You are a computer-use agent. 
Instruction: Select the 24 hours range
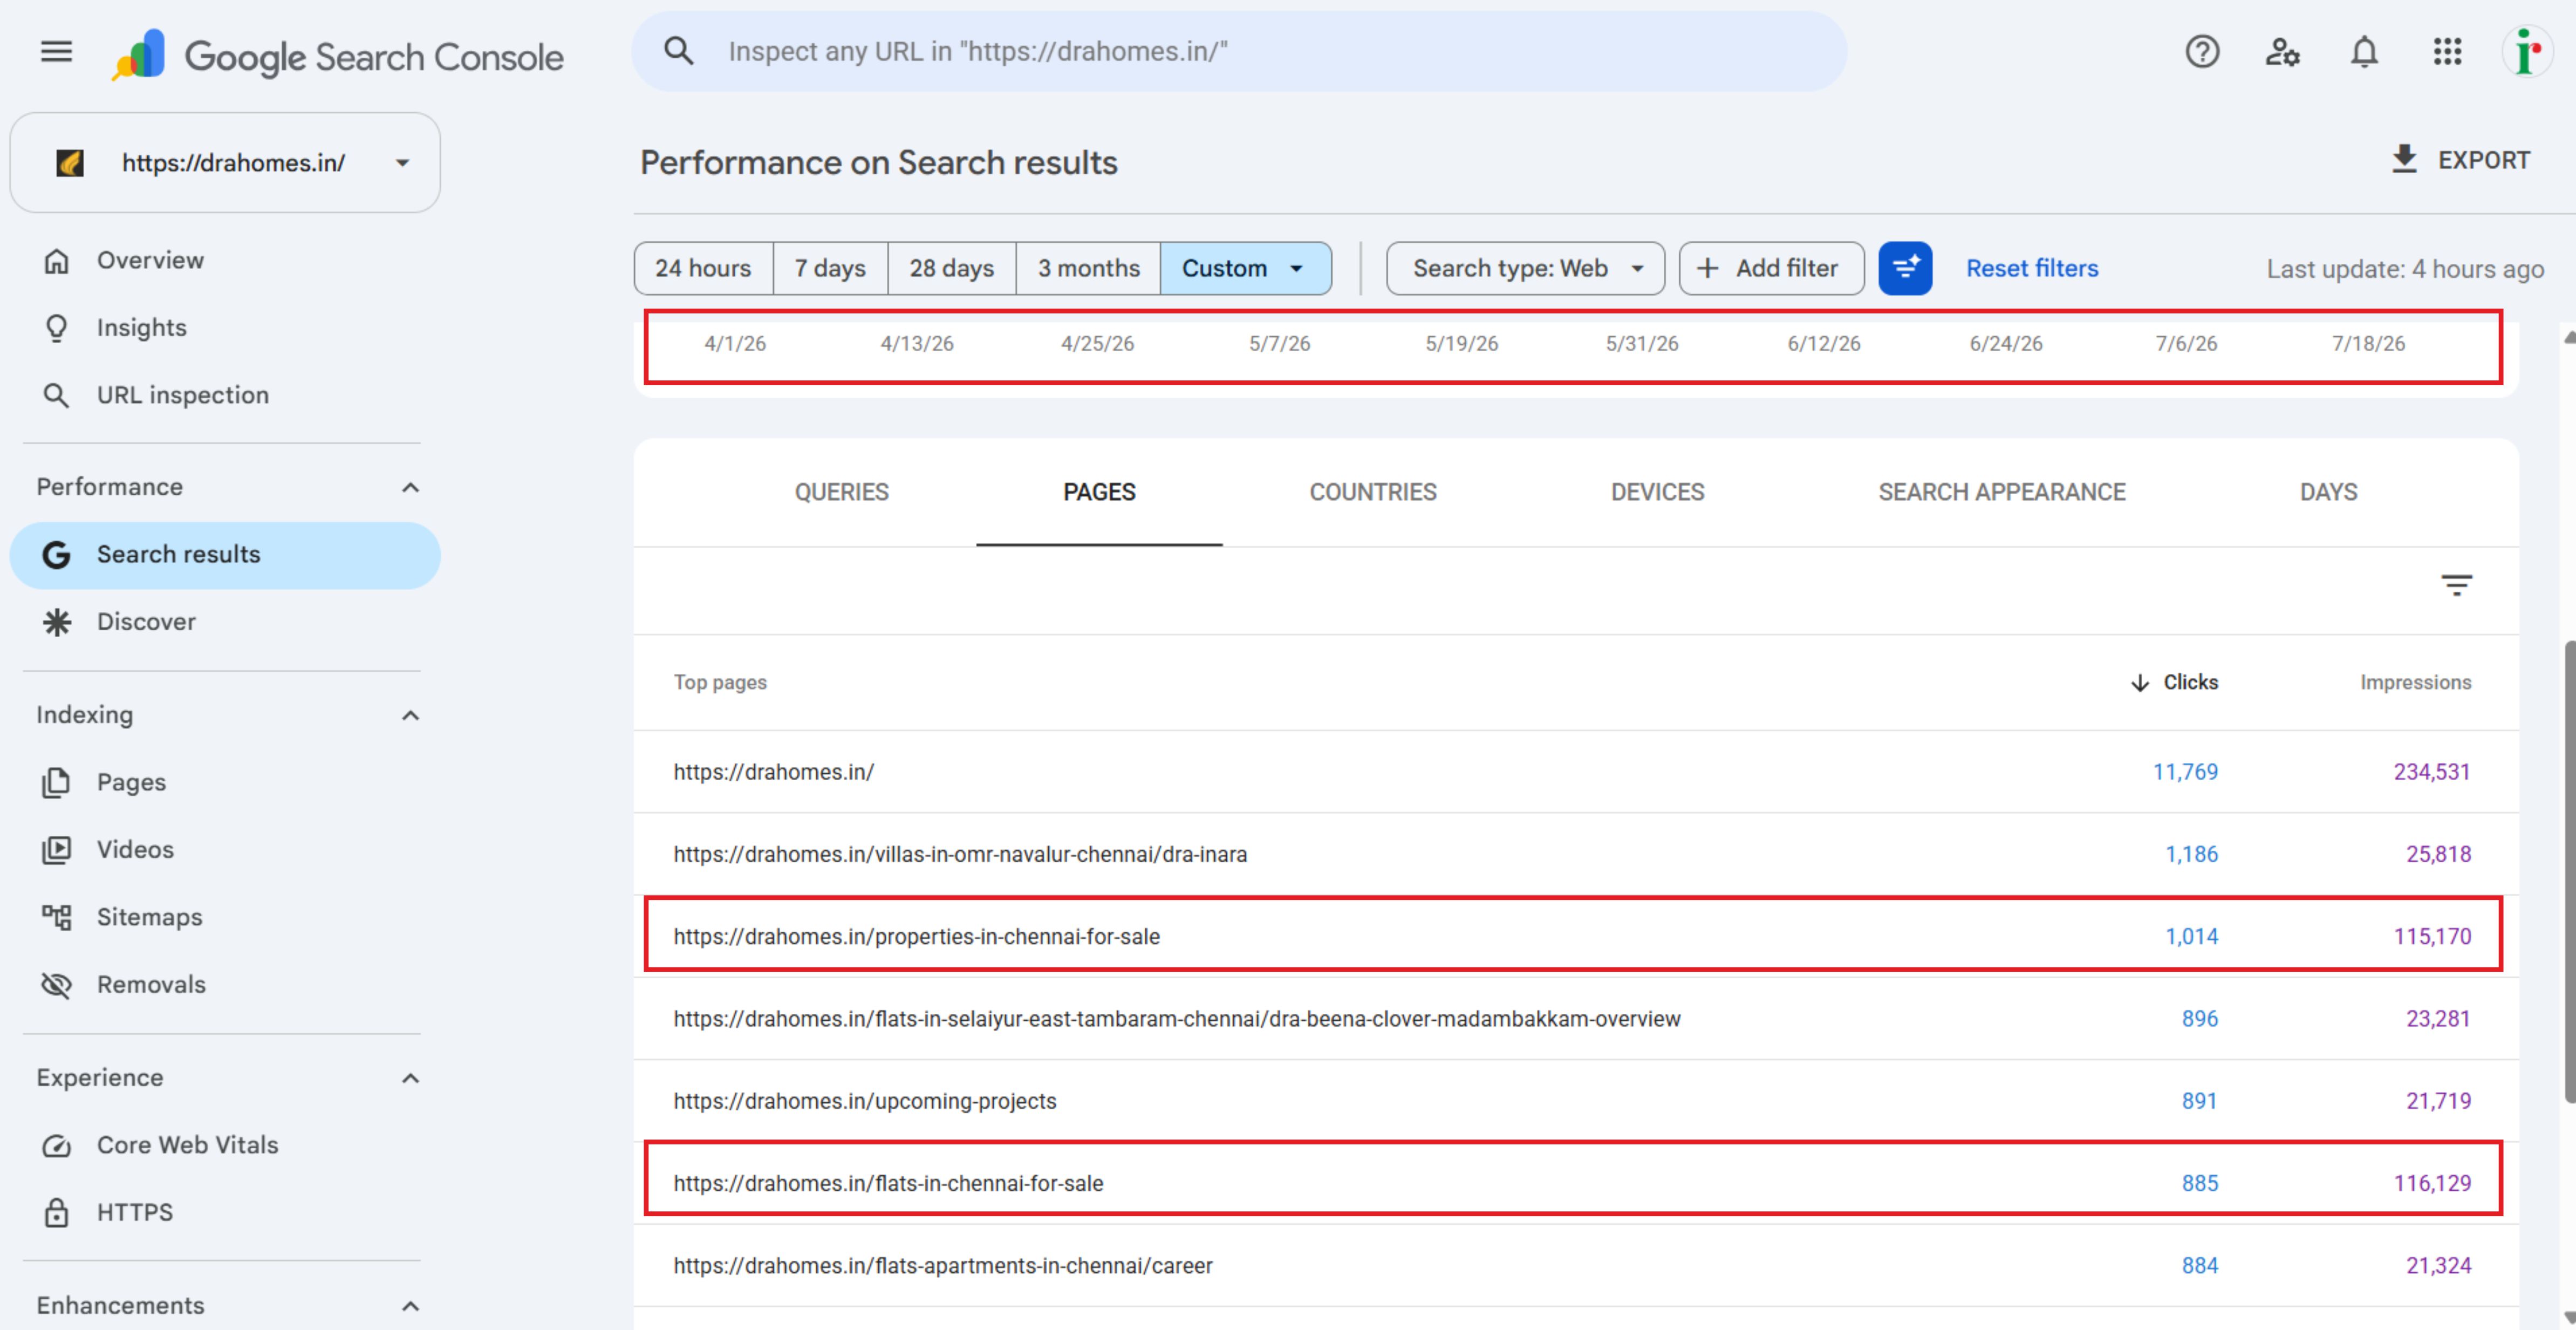(x=703, y=268)
